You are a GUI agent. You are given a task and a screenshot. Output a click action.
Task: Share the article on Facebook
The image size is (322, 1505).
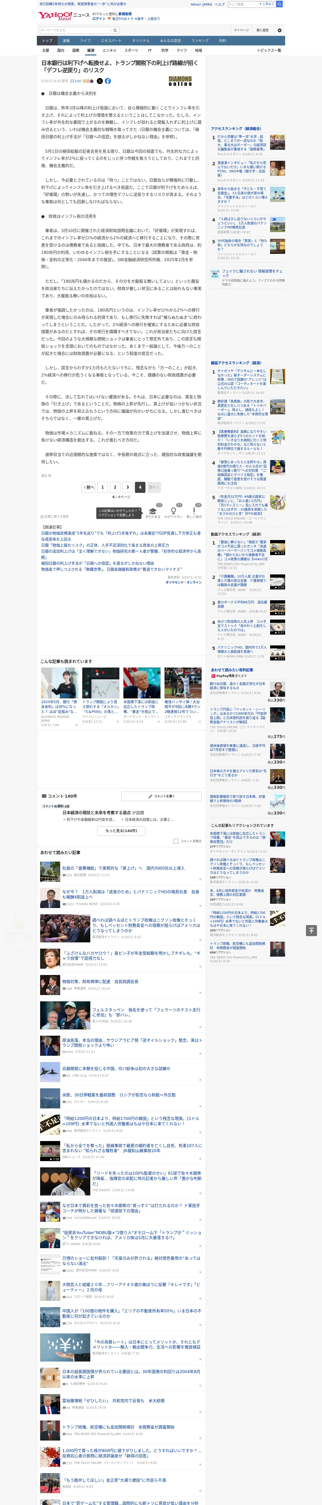click(x=108, y=81)
